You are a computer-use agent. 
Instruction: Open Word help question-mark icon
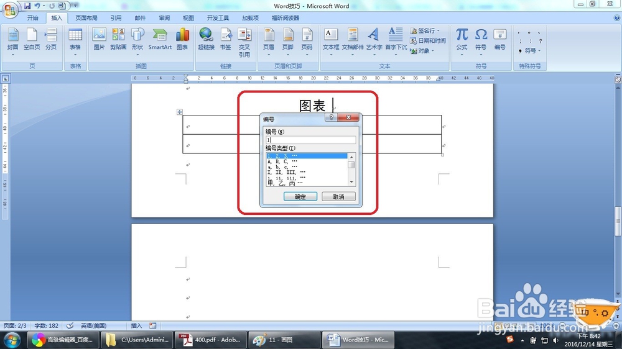617,18
